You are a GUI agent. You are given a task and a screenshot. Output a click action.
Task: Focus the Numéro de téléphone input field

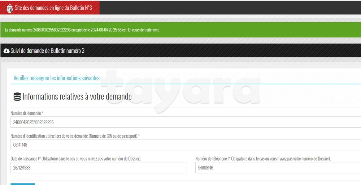[278, 168]
